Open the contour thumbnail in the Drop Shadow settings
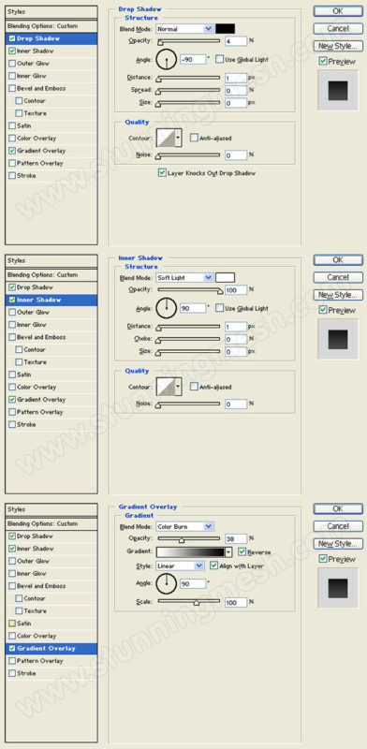 pyautogui.click(x=166, y=138)
